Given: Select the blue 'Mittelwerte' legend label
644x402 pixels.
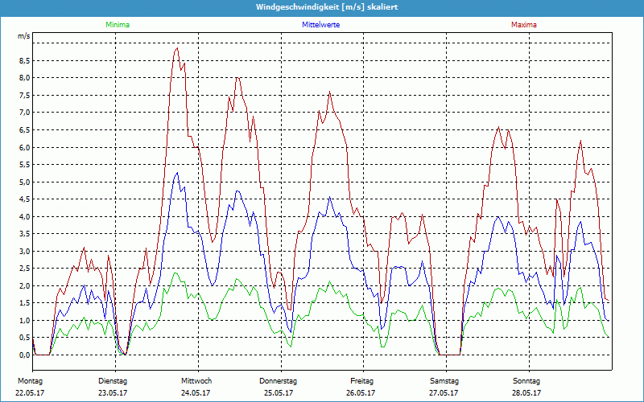Looking at the screenshot, I should pyautogui.click(x=320, y=25).
